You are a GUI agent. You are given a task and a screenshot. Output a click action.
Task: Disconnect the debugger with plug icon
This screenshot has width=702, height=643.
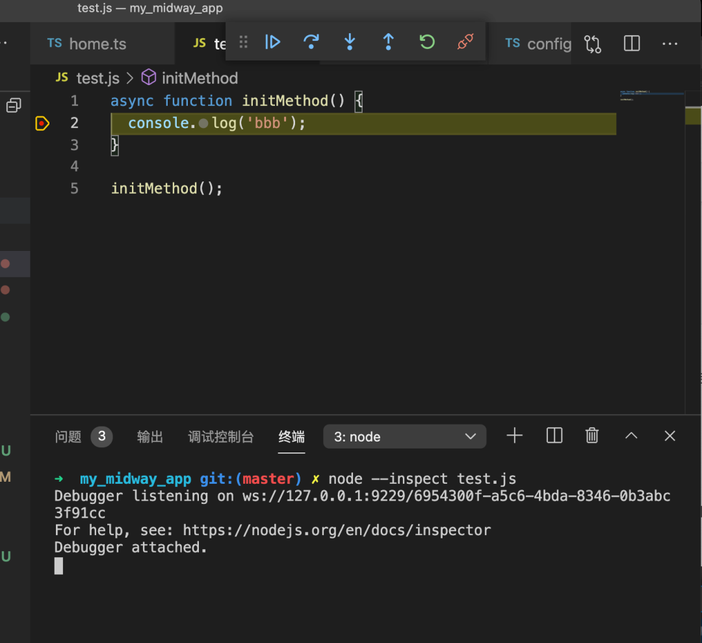click(x=465, y=42)
